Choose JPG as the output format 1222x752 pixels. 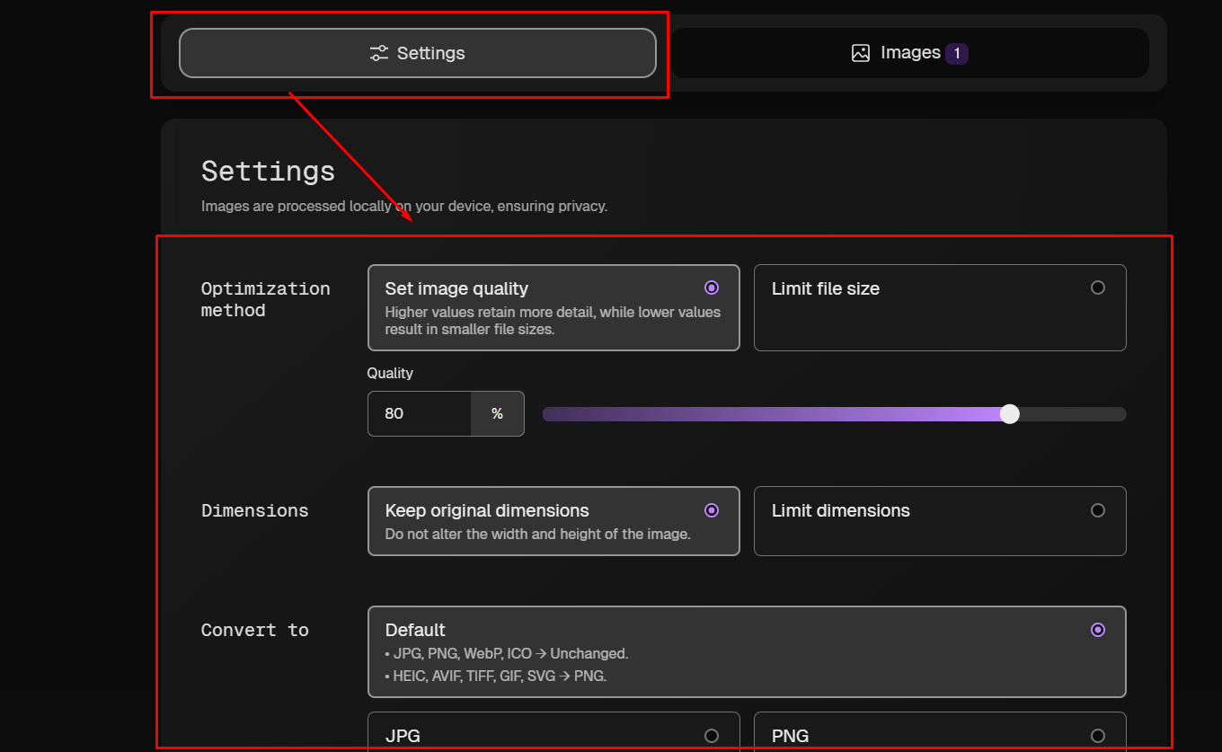553,735
